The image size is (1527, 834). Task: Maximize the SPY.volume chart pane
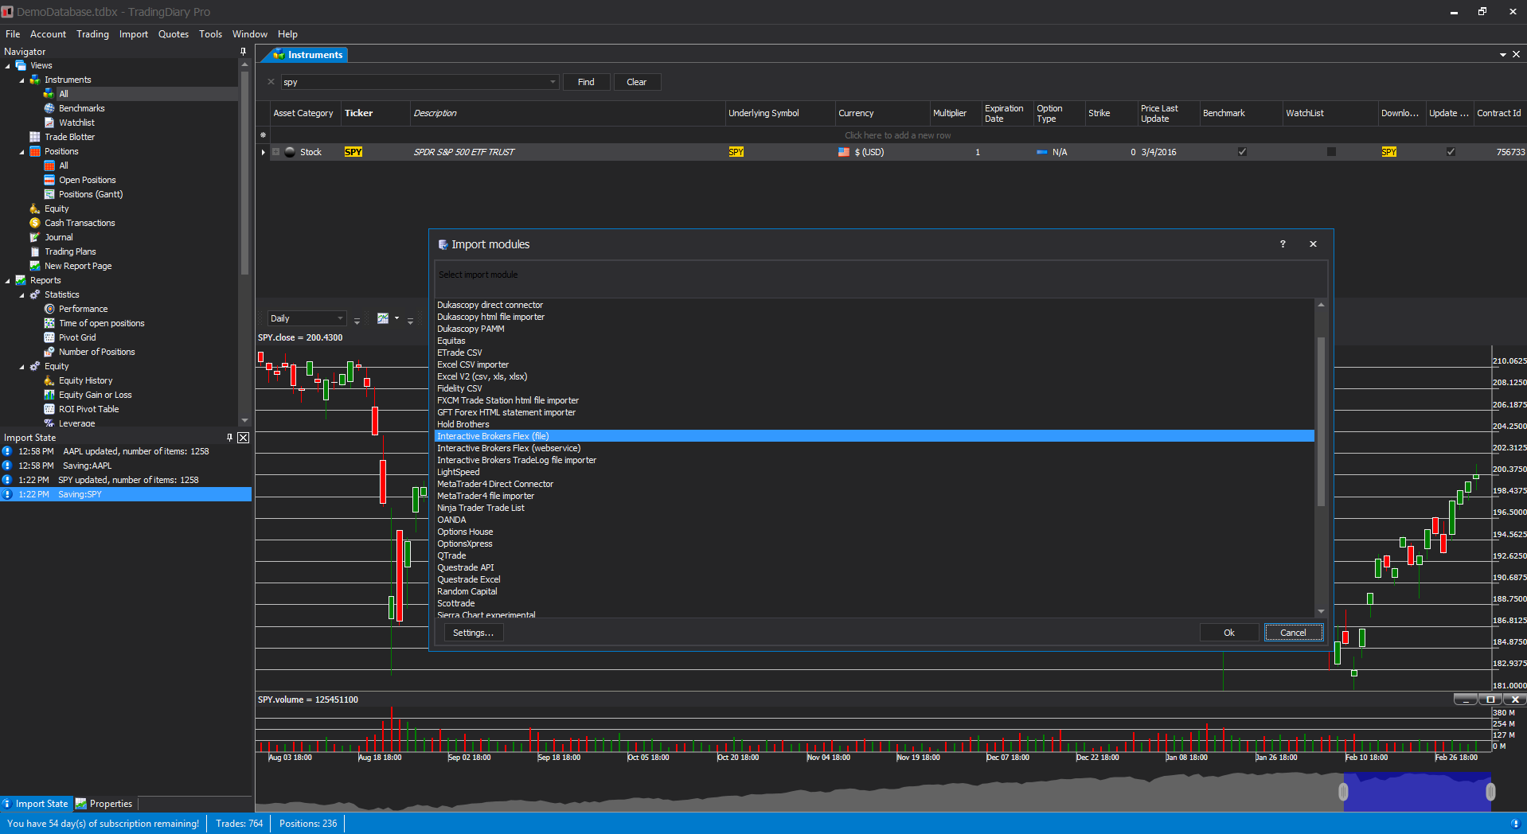pos(1490,700)
